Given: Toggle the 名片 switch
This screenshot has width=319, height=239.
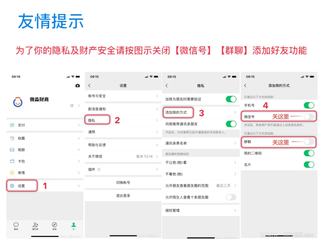Looking at the screenshot, I should click(x=309, y=165).
